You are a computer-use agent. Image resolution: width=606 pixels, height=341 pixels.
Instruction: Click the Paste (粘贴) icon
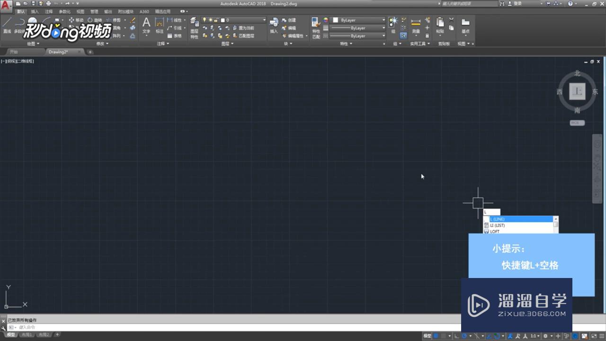[x=440, y=26]
